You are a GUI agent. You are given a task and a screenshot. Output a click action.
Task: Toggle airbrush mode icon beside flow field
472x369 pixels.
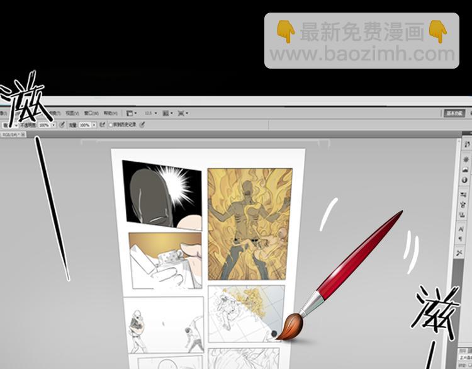click(102, 125)
